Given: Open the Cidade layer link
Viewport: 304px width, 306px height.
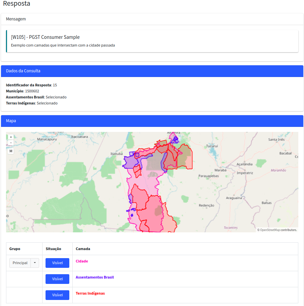Looking at the screenshot, I should click(x=82, y=261).
